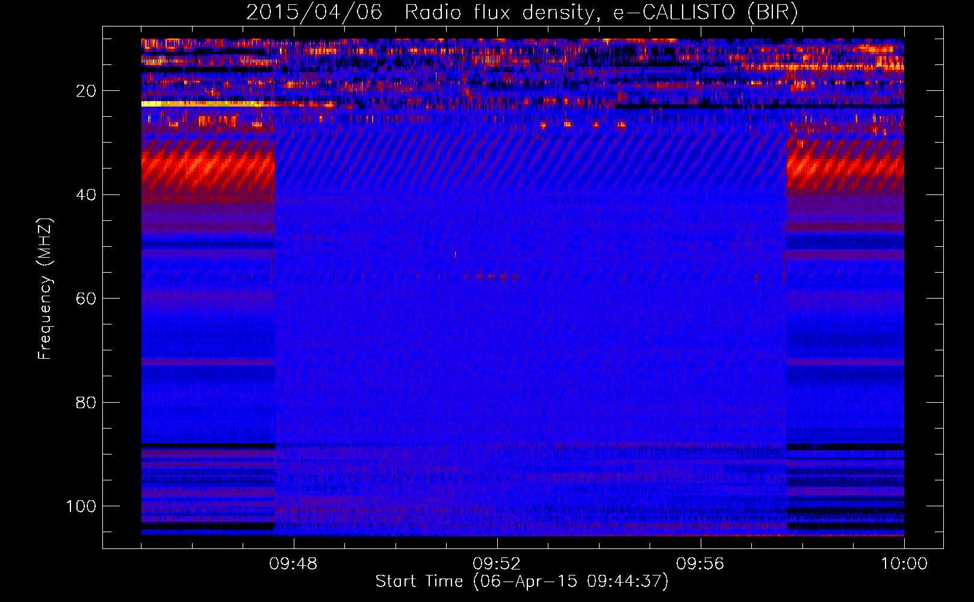
Task: Click the 09:48 time tick label
Action: point(293,564)
